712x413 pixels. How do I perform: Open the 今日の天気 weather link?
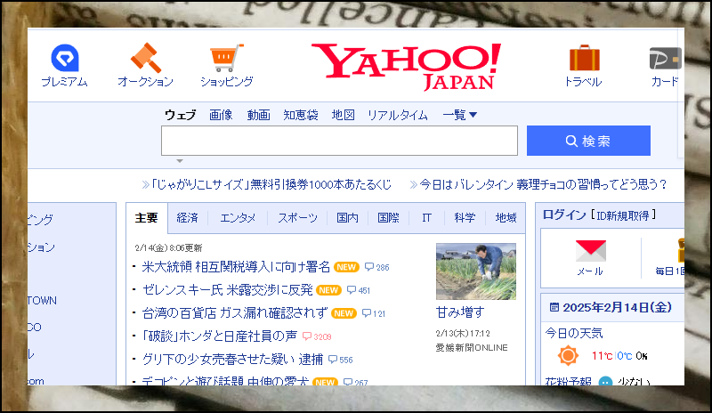coord(574,334)
